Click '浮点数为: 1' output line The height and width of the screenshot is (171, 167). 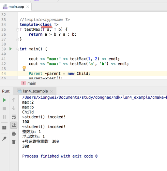(33, 137)
